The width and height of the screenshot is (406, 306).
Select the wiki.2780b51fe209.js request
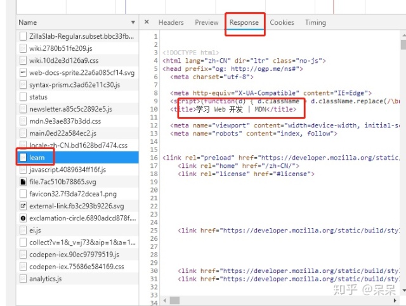pos(61,48)
